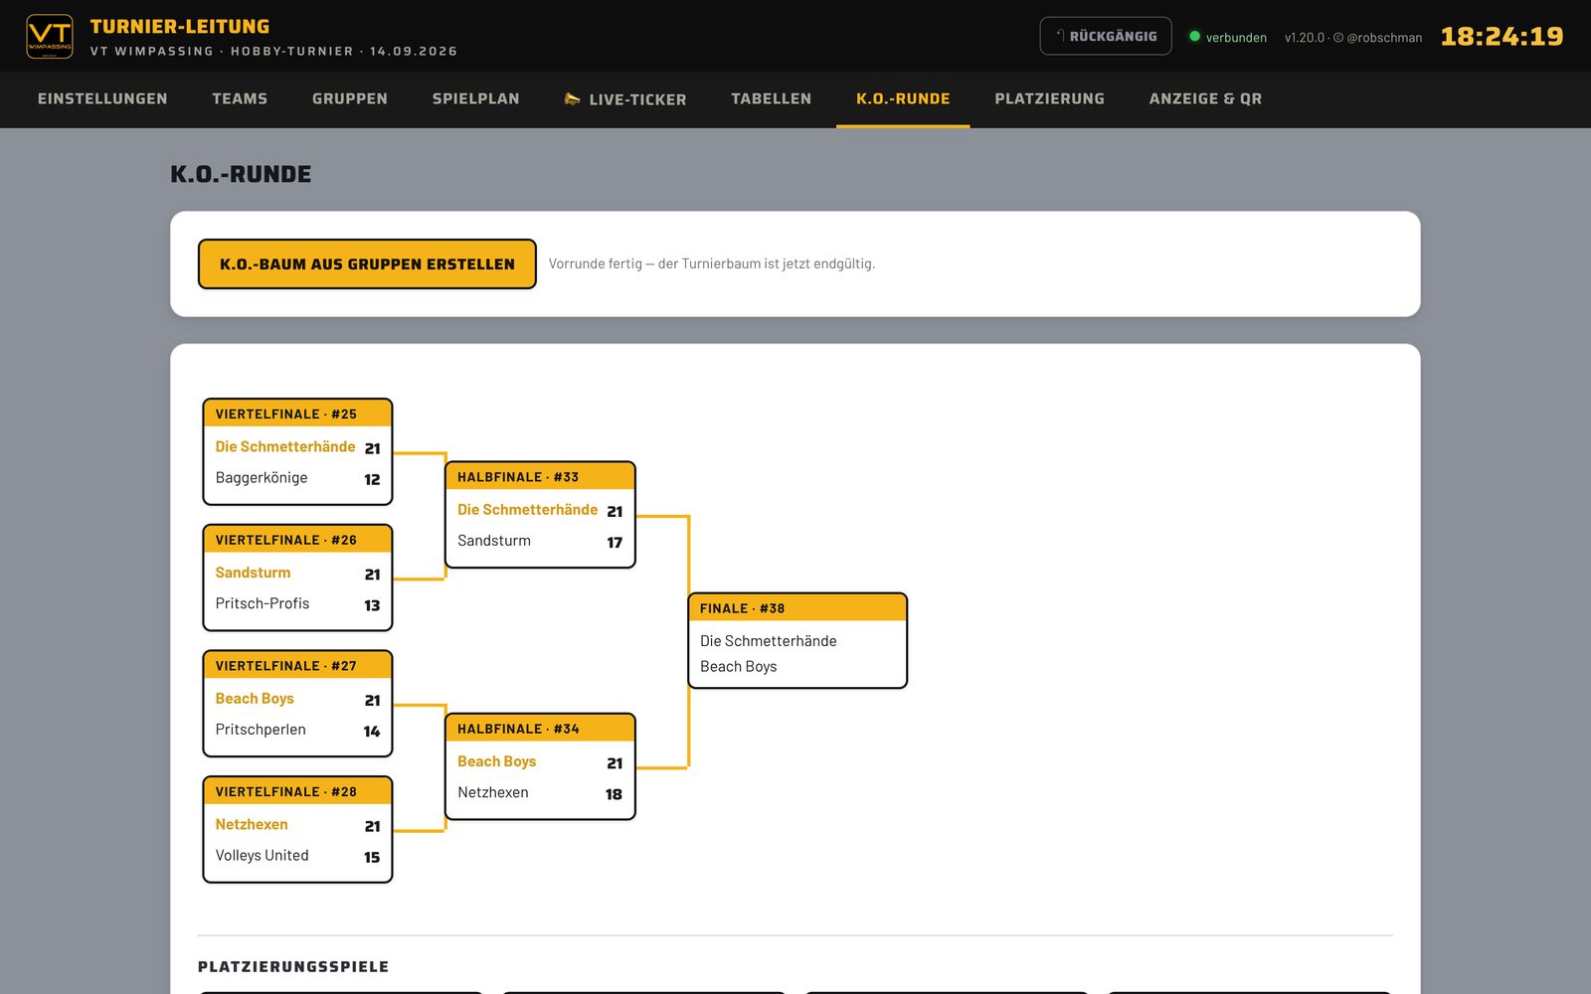1591x994 pixels.
Task: Click score 18 of Netzhexen in Halbfinale
Action: tap(614, 794)
